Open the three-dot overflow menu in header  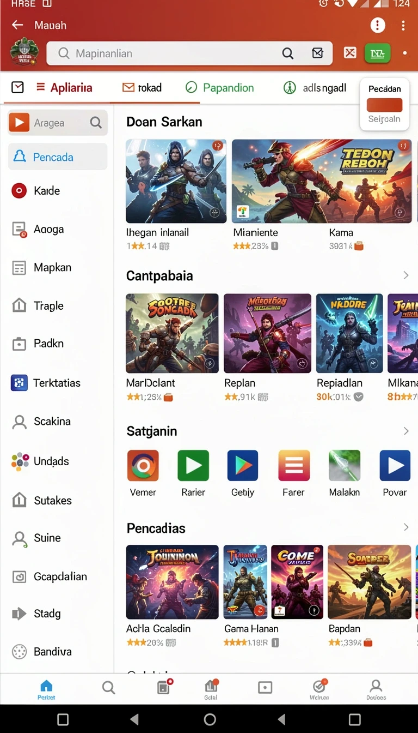click(403, 25)
